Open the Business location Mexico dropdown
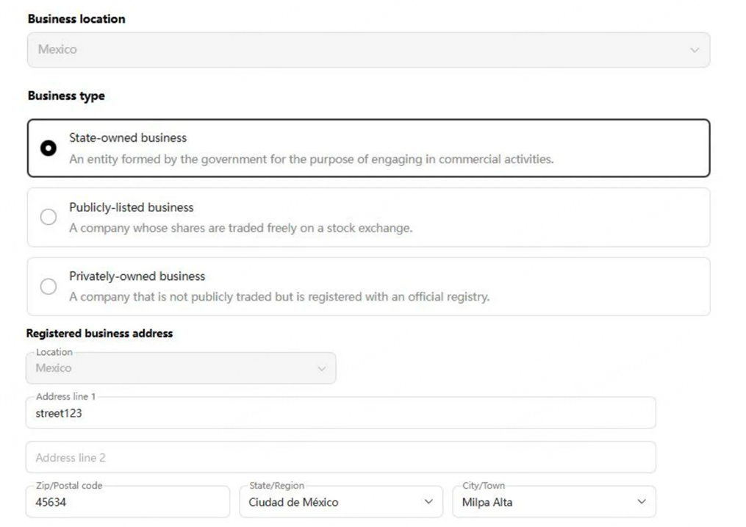Image resolution: width=746 pixels, height=527 pixels. [369, 50]
